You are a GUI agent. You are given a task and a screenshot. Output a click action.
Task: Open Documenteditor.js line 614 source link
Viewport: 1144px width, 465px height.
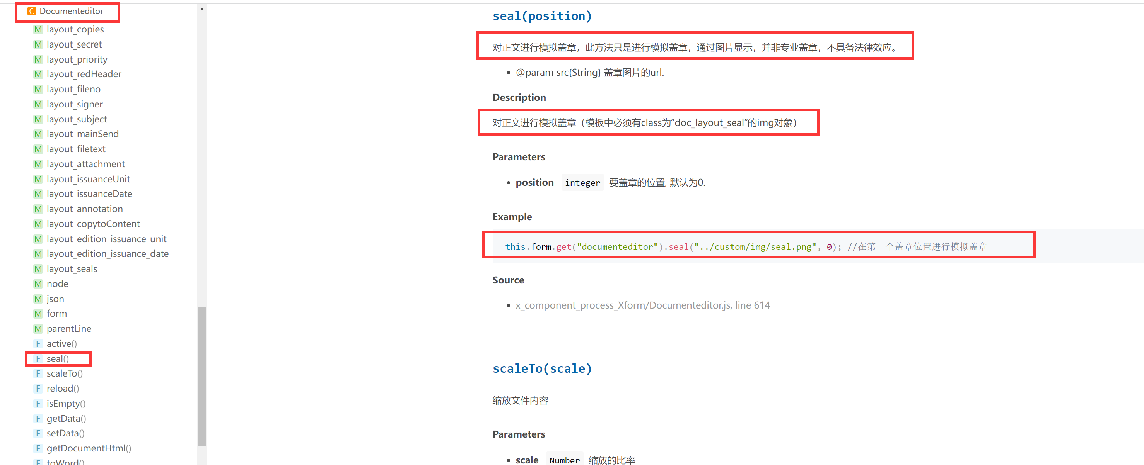643,305
